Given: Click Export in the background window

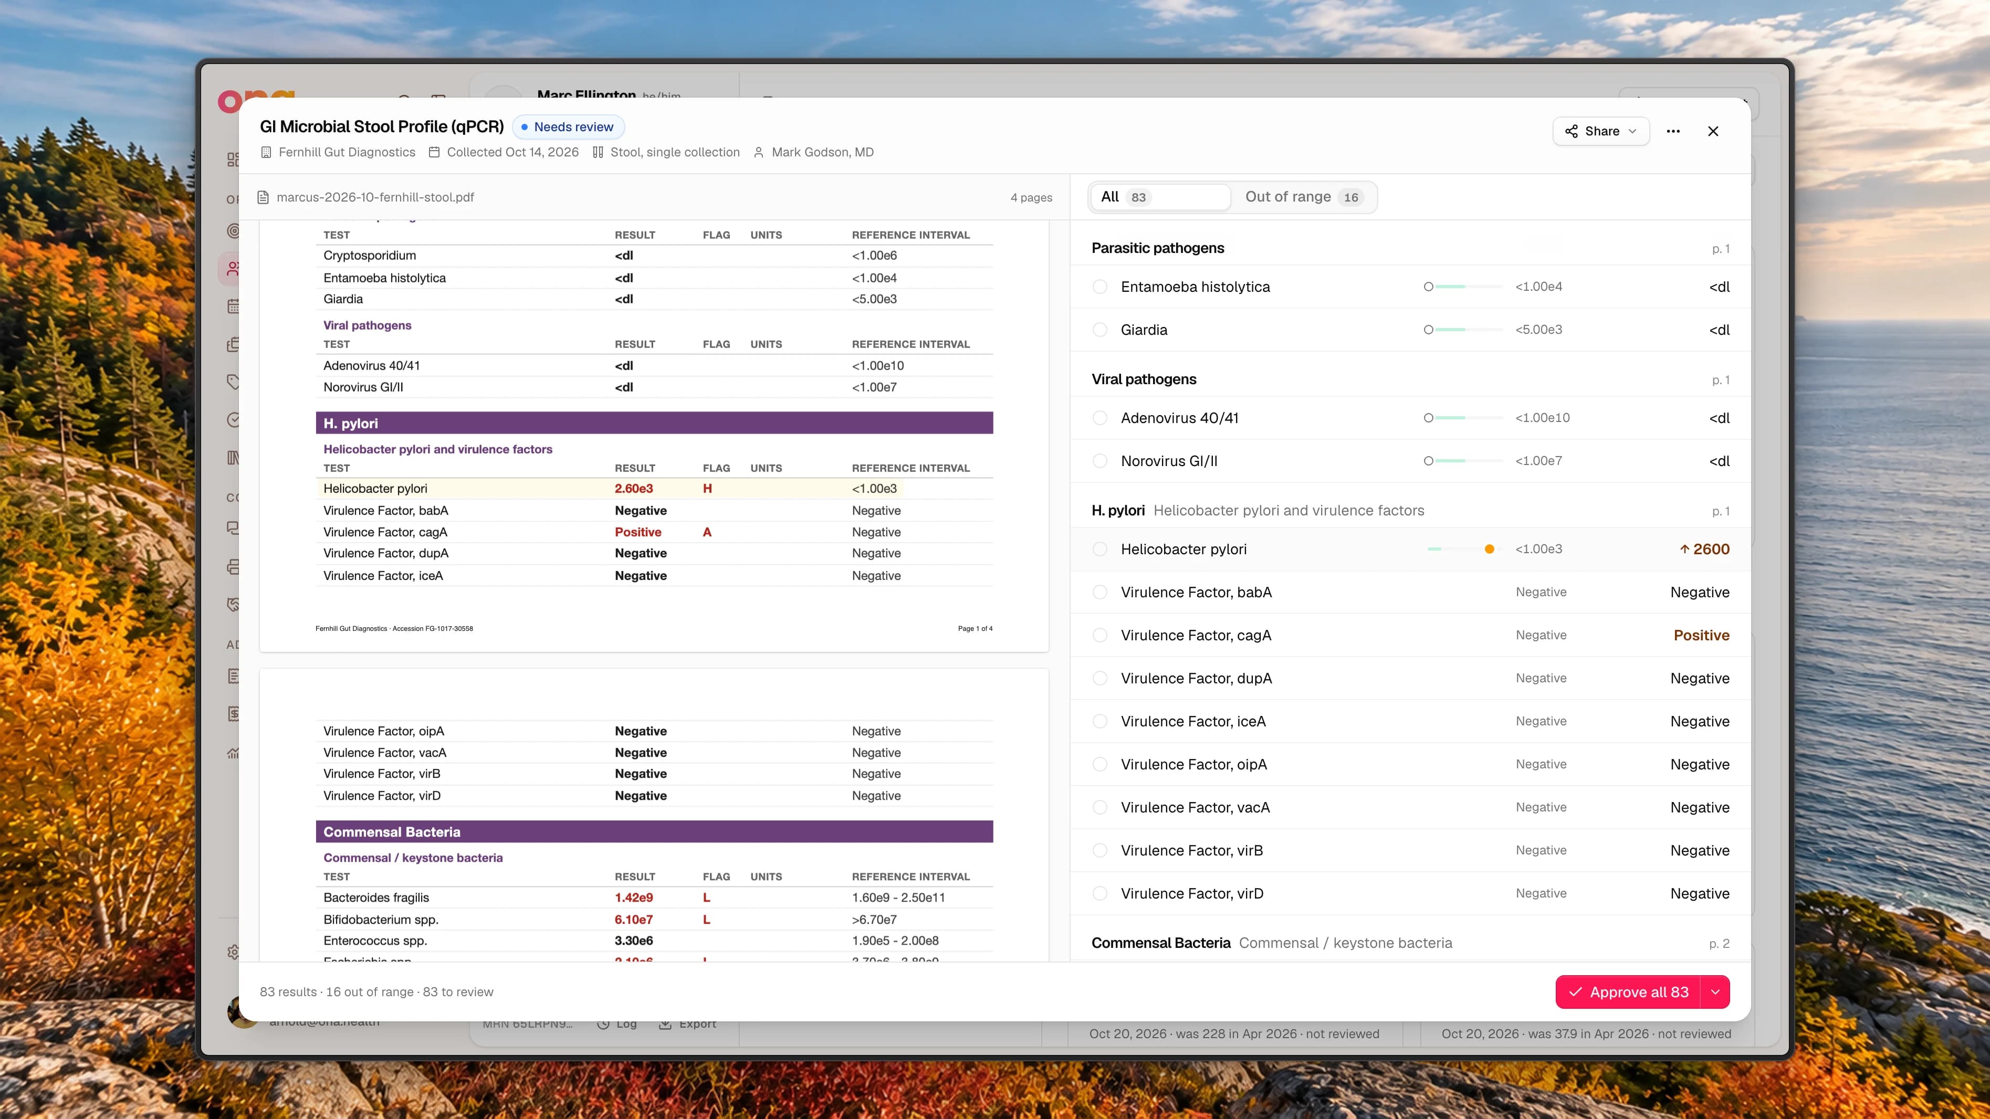Looking at the screenshot, I should coord(687,1025).
